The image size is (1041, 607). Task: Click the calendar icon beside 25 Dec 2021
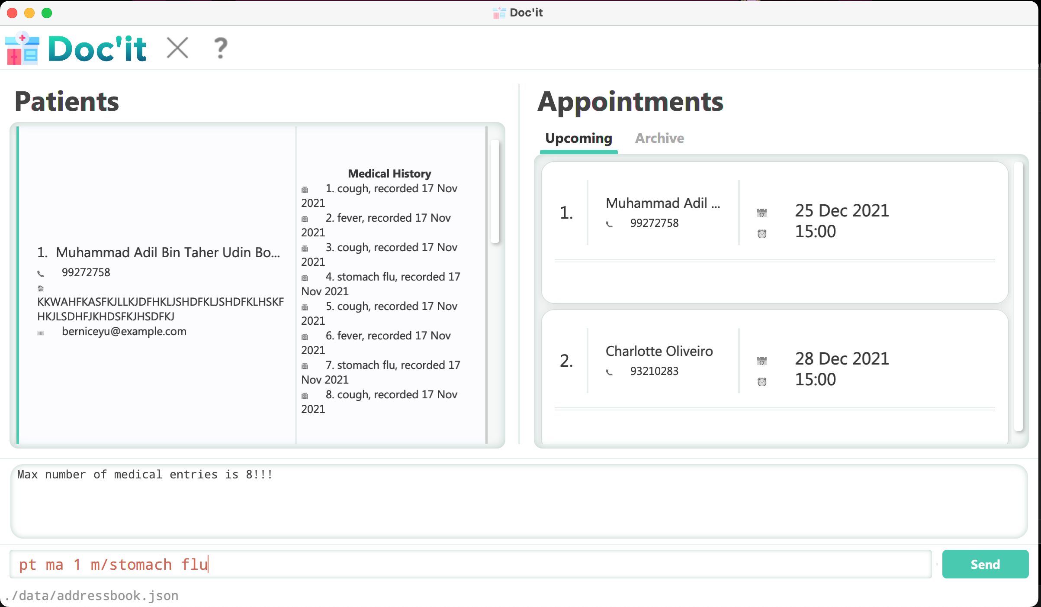(761, 212)
